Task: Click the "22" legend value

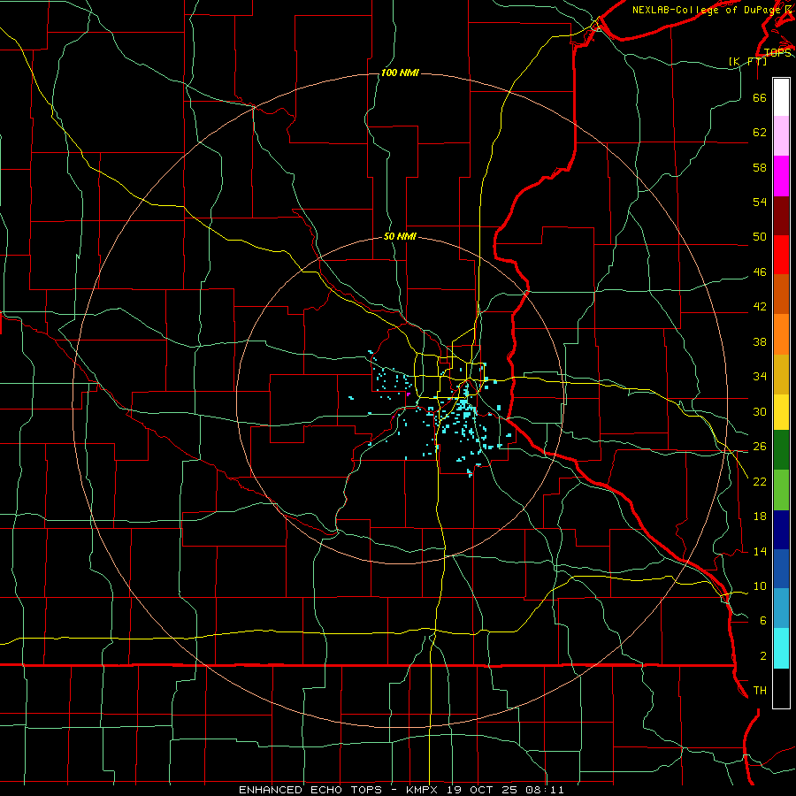Action: tap(760, 481)
